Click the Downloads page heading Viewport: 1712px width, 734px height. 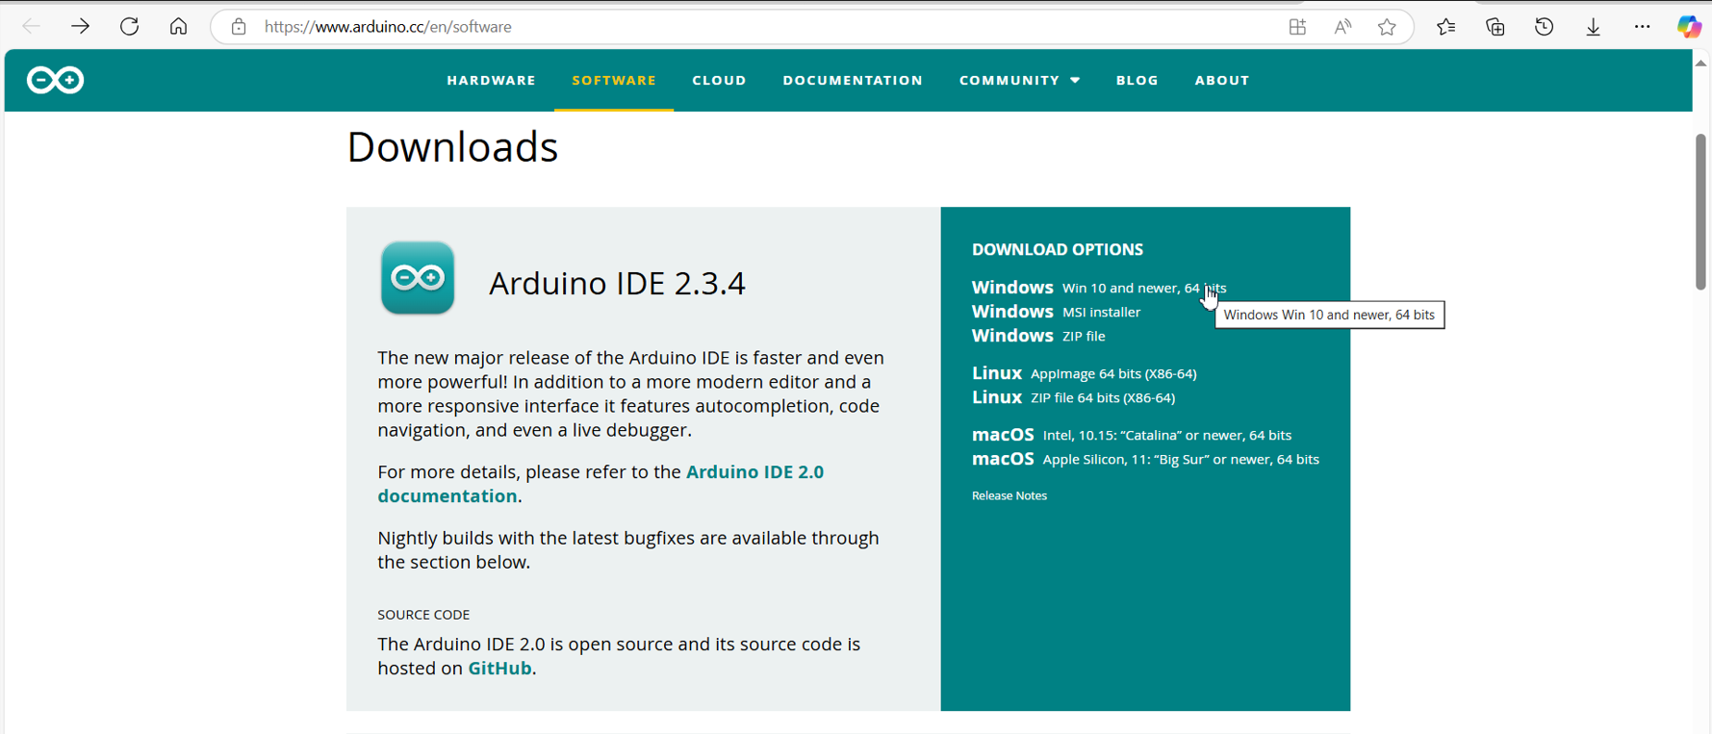point(452,147)
